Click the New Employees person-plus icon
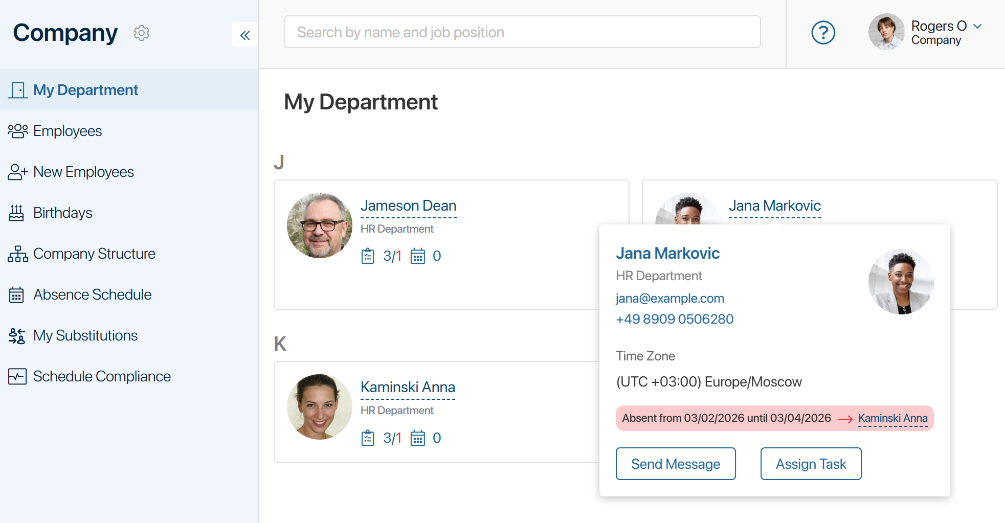 point(17,172)
